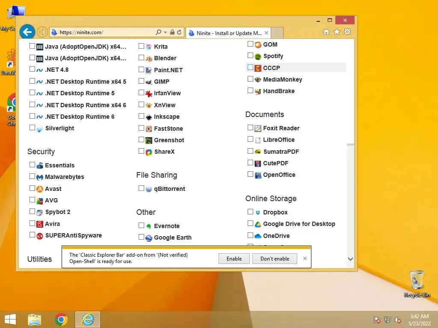Tick the Silverlight checkbox
438x328 pixels.
click(32, 128)
